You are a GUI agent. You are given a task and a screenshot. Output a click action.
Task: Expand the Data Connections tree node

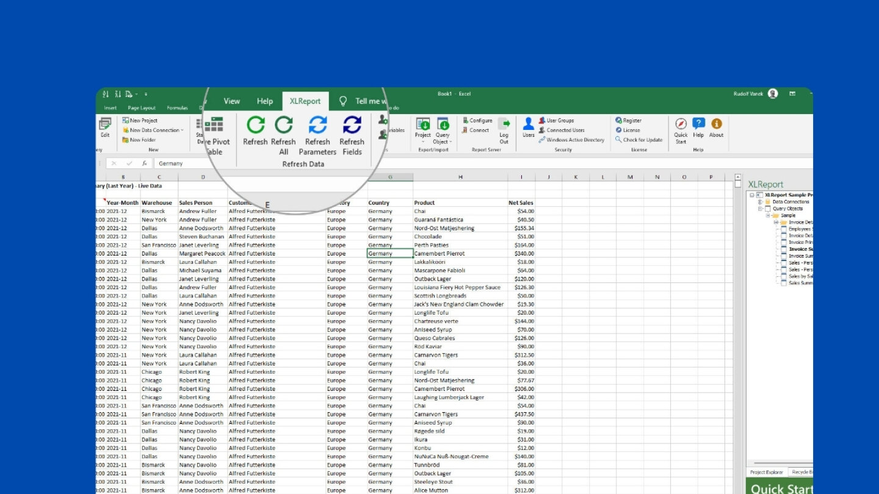tap(760, 202)
